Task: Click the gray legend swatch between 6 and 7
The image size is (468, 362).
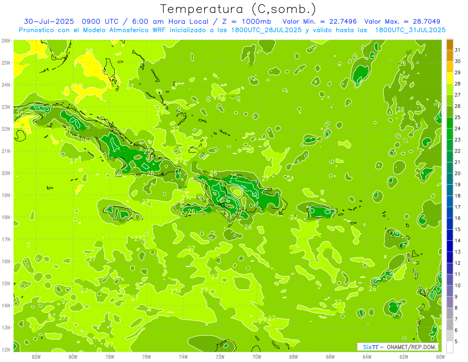Action: [450, 325]
